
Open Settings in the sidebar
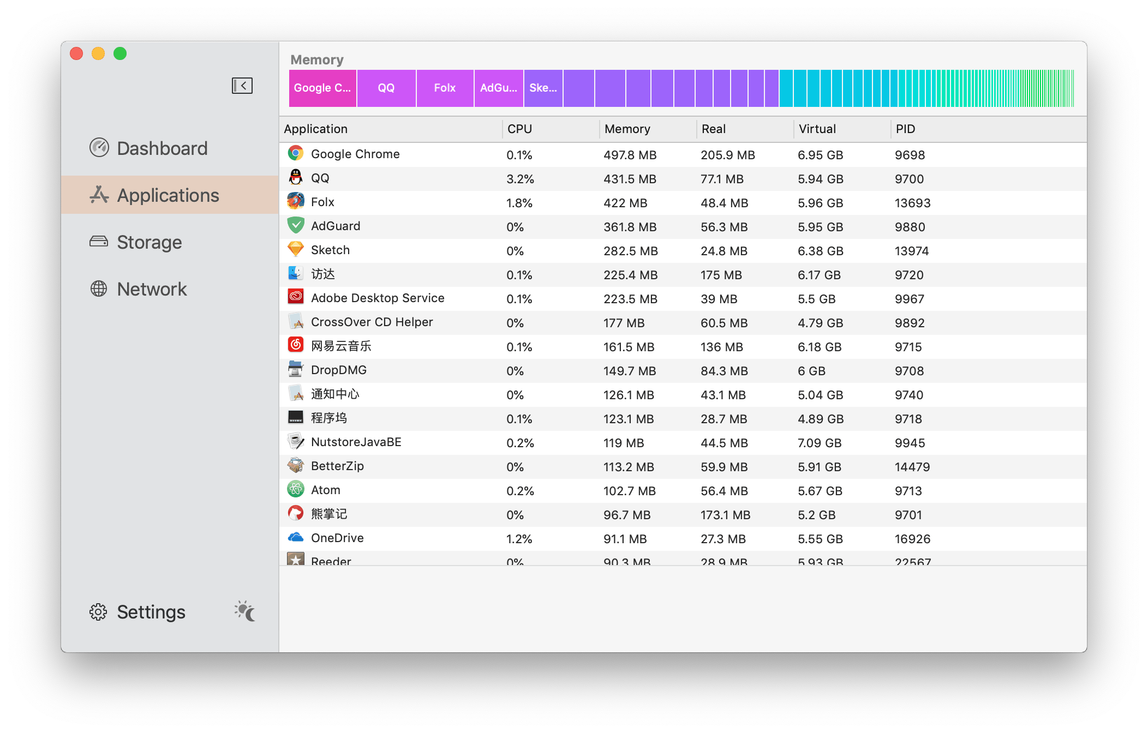tap(151, 612)
